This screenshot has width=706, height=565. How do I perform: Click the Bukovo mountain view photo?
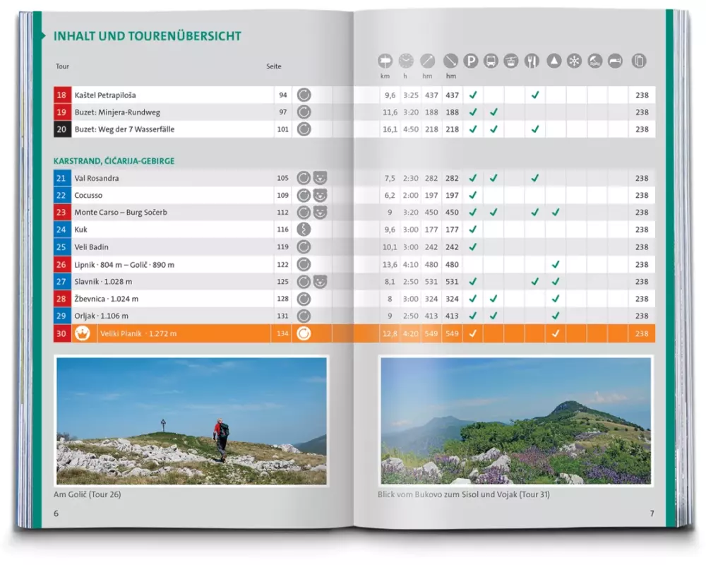pos(515,421)
